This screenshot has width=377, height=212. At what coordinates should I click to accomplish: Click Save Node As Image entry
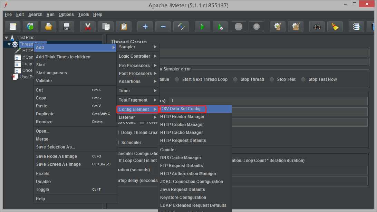tap(76, 156)
